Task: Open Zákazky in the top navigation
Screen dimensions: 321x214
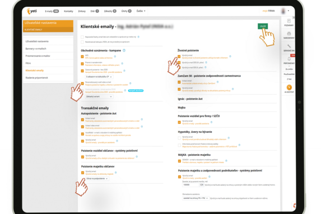Action: tap(110, 11)
